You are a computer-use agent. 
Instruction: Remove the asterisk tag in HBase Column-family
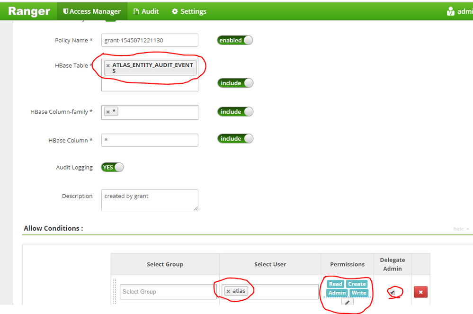tap(108, 112)
